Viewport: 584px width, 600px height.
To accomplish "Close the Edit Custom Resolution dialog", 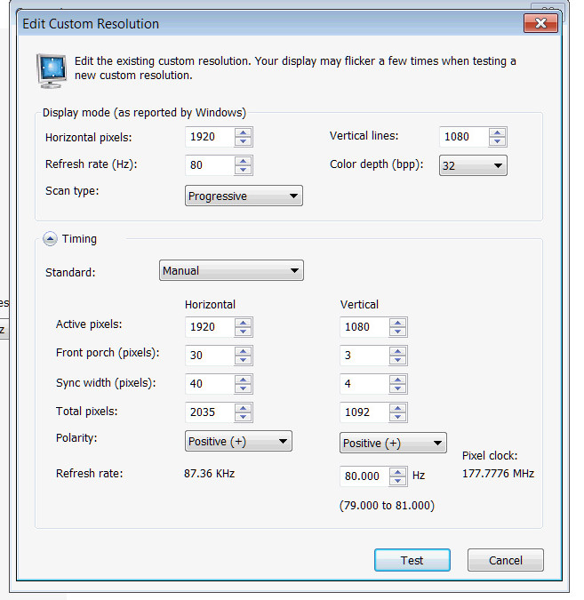I will 540,23.
